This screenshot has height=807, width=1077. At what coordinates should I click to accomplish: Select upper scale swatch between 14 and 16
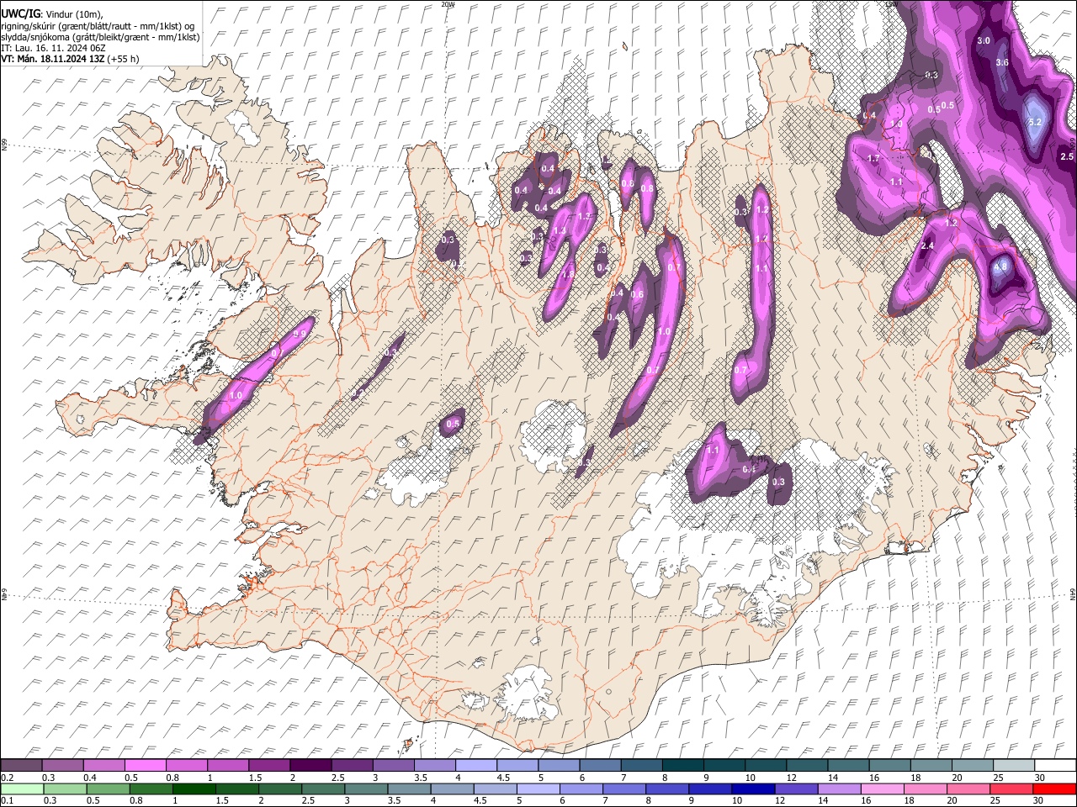[848, 766]
